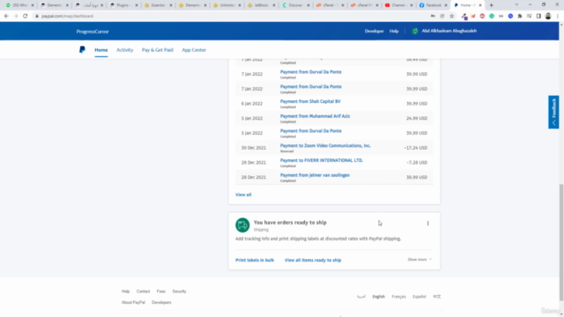Select Arabic language in footer

coord(361,297)
